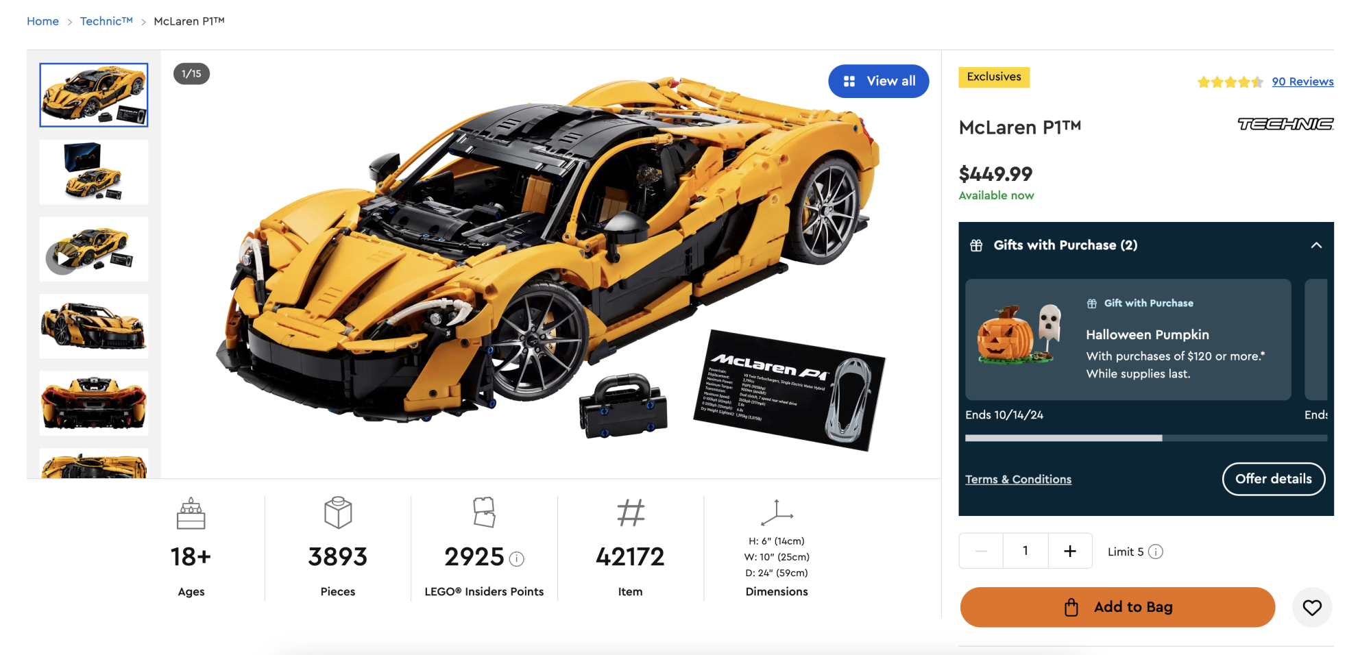Decrease quantity with the minus button
This screenshot has width=1371, height=655.
(981, 551)
